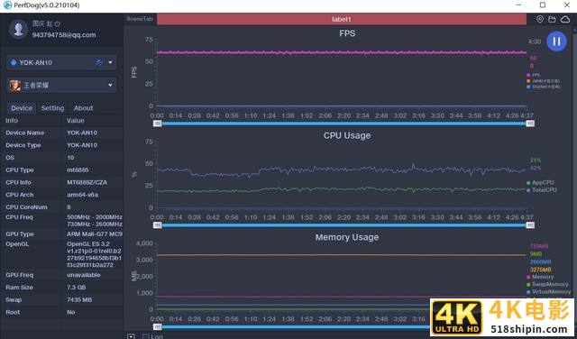Click the PerfDog logo in title bar
The height and width of the screenshot is (339, 577).
(7, 5)
